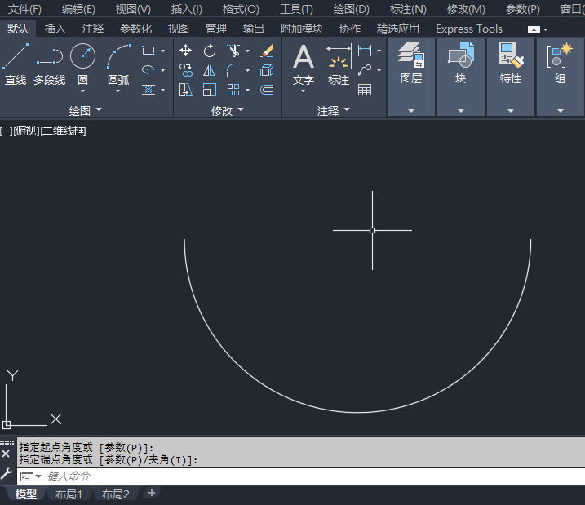
Task: Open the Group (组) panel
Action: [561, 77]
